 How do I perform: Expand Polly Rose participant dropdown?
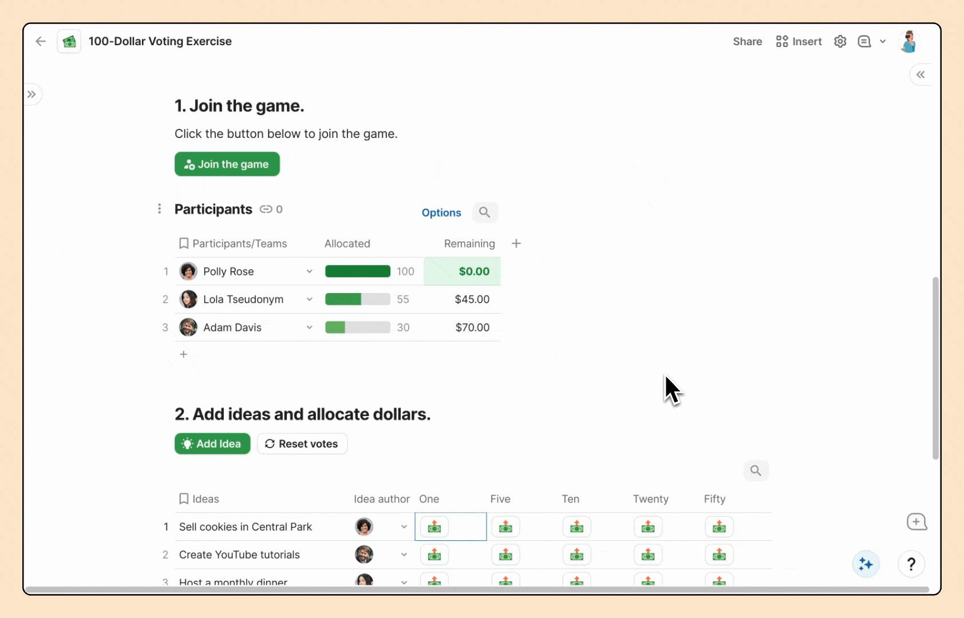click(x=309, y=271)
